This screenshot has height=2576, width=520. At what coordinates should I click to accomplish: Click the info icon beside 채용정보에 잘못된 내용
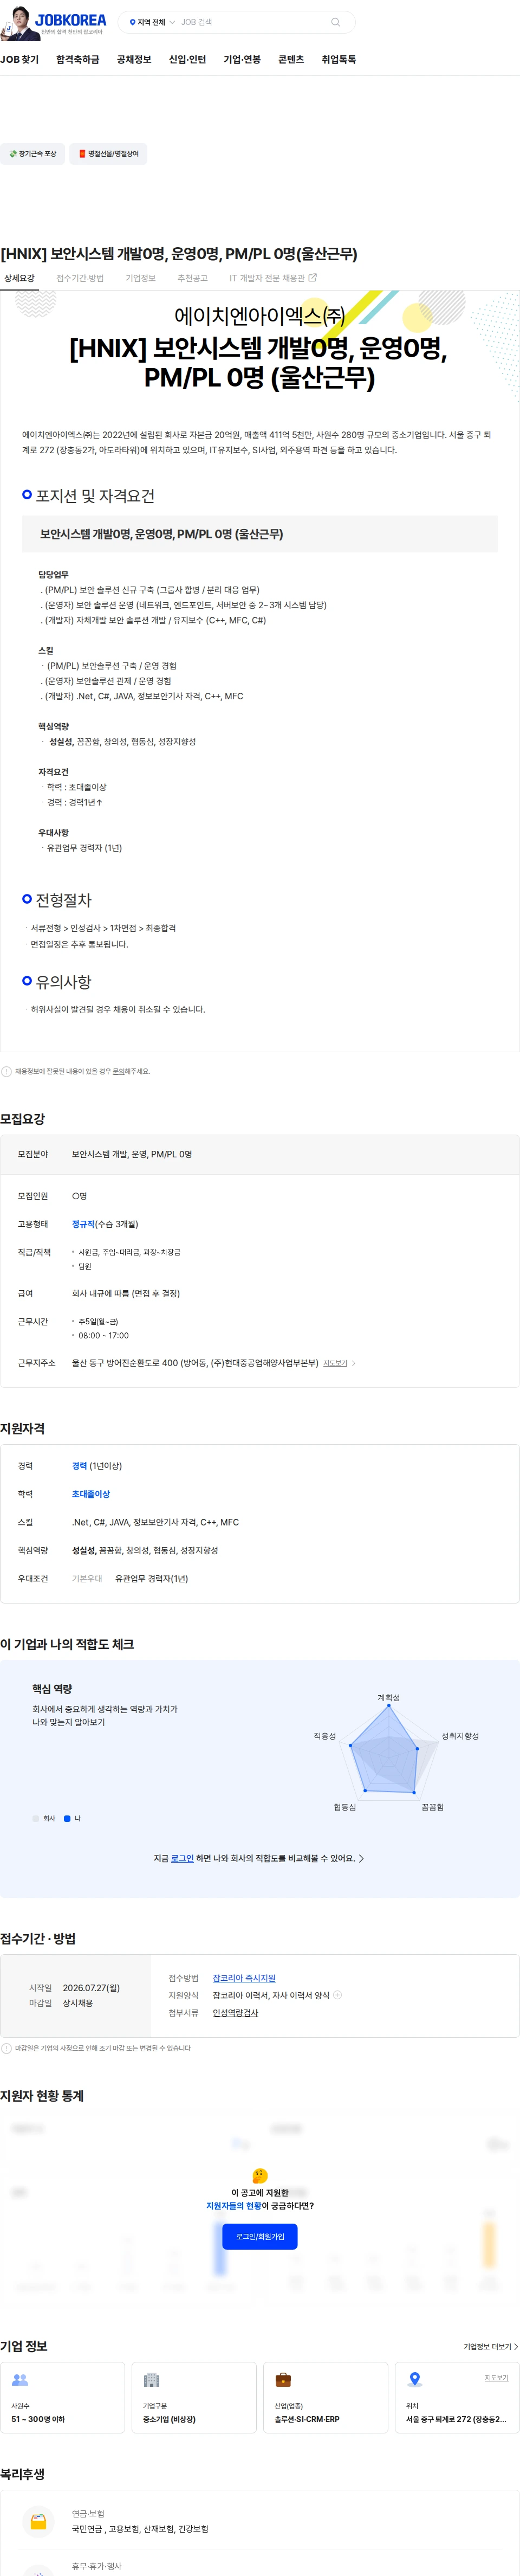6,1071
